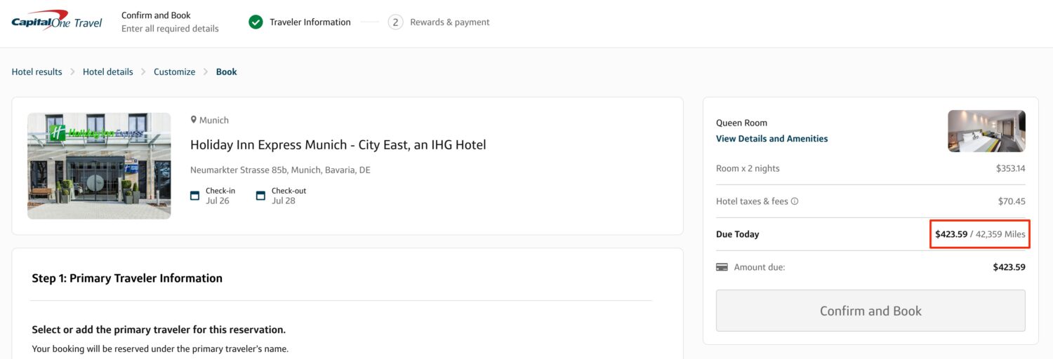
Task: Click the Munich location pin icon
Action: (194, 120)
